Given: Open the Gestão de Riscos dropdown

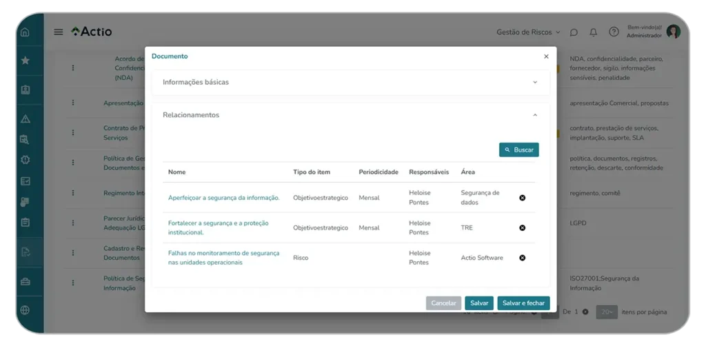Looking at the screenshot, I should [528, 32].
